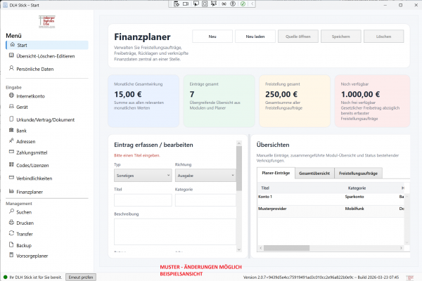
Task: Click the Drucken printer icon
Action: click(11, 223)
